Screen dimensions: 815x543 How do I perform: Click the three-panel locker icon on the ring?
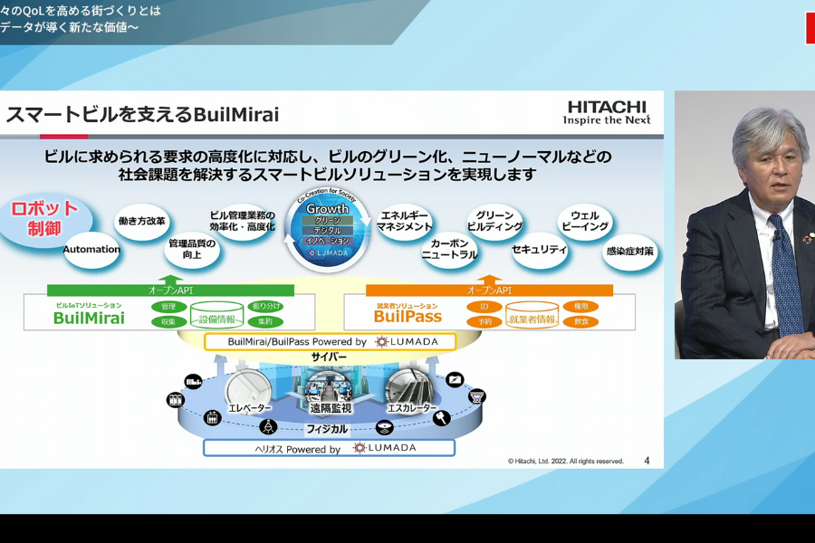click(176, 400)
